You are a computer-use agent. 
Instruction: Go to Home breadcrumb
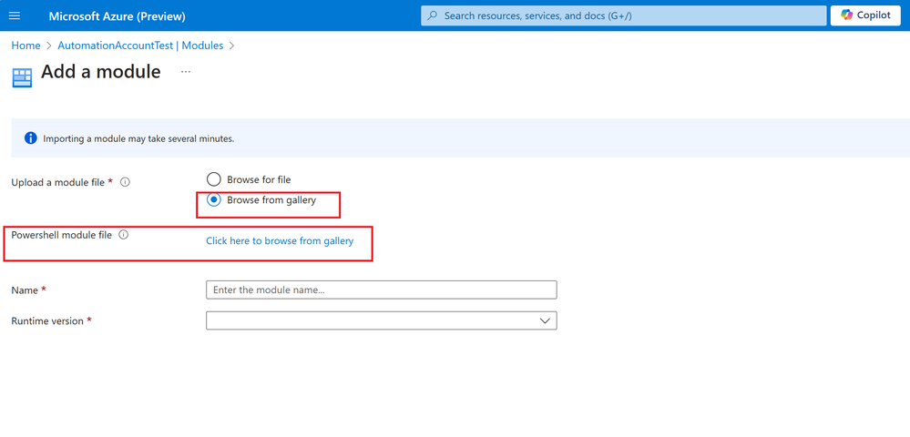26,46
